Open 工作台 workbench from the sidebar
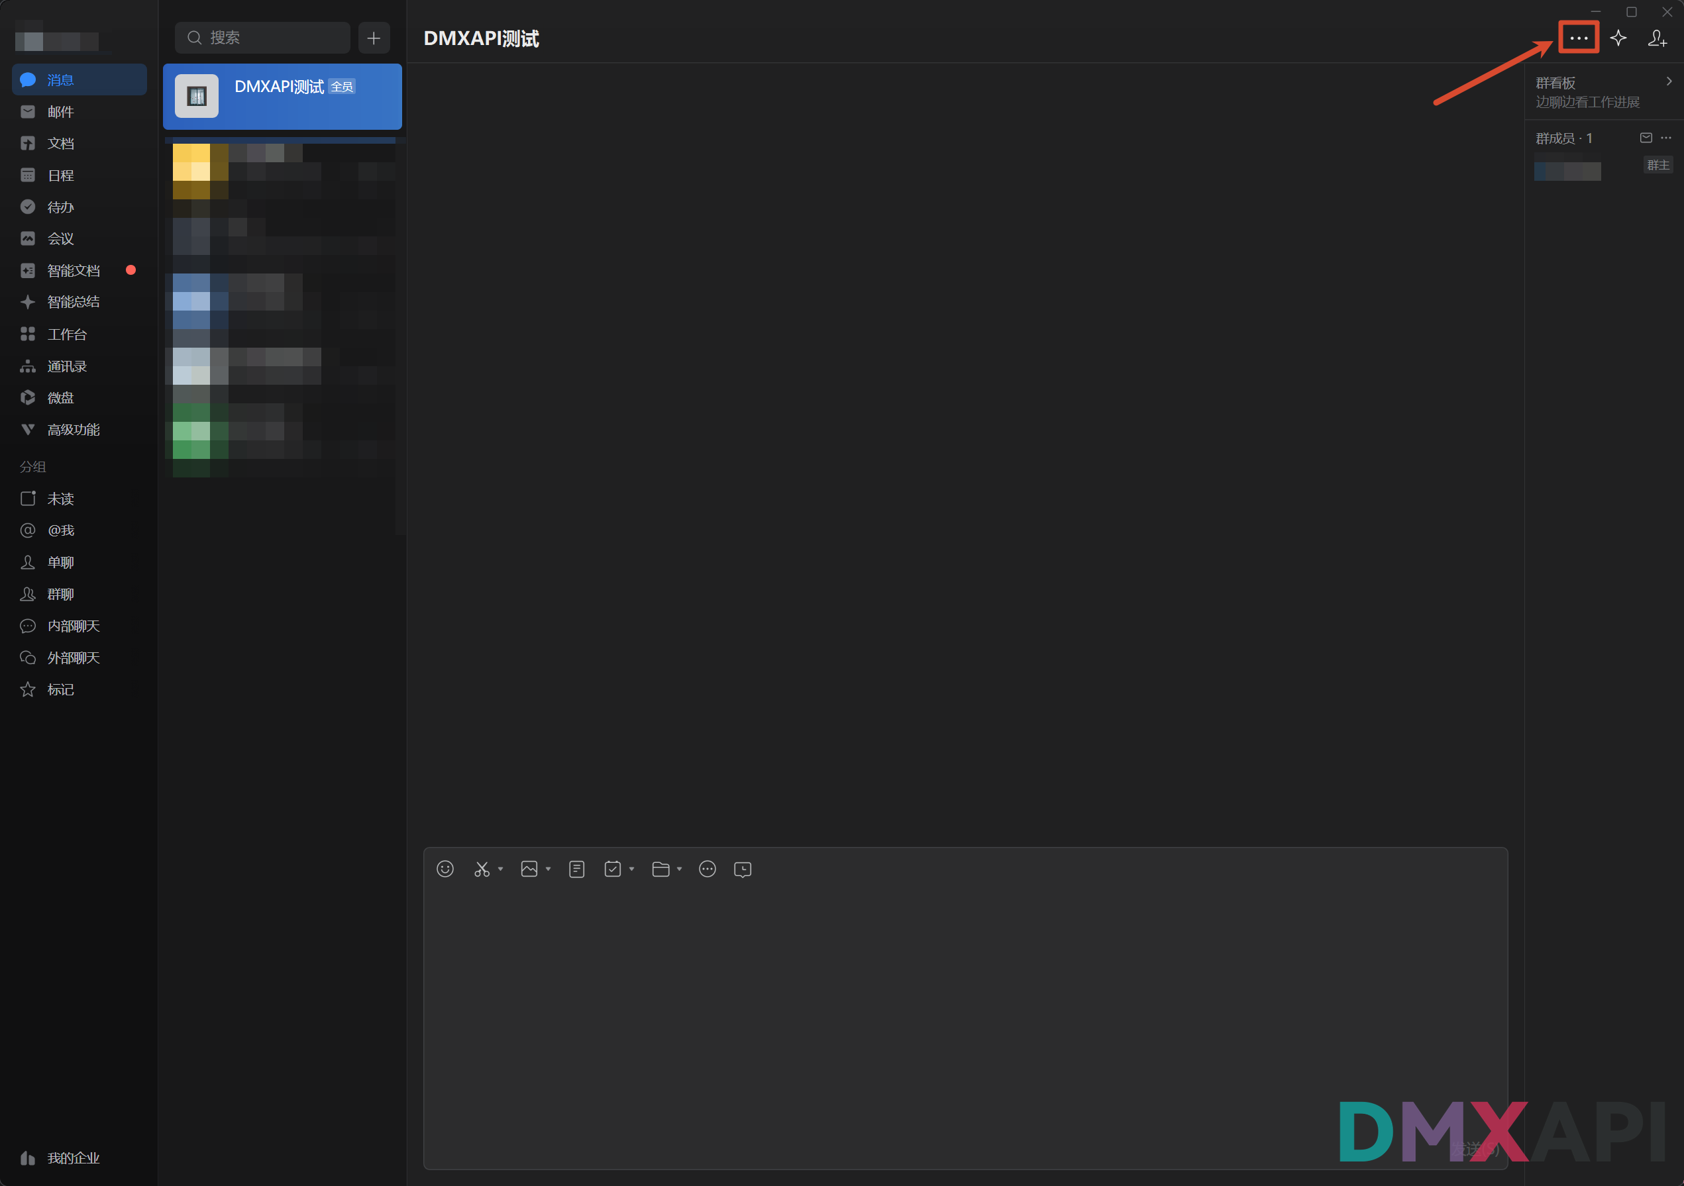This screenshot has height=1186, width=1684. click(x=79, y=335)
